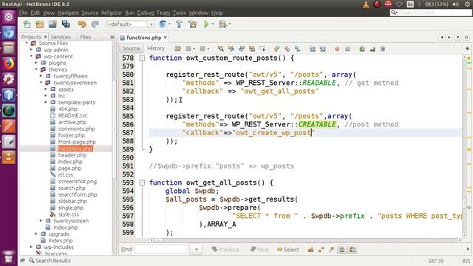This screenshot has width=473, height=266.
Task: Click the Next button in find bar
Action: (x=259, y=250)
